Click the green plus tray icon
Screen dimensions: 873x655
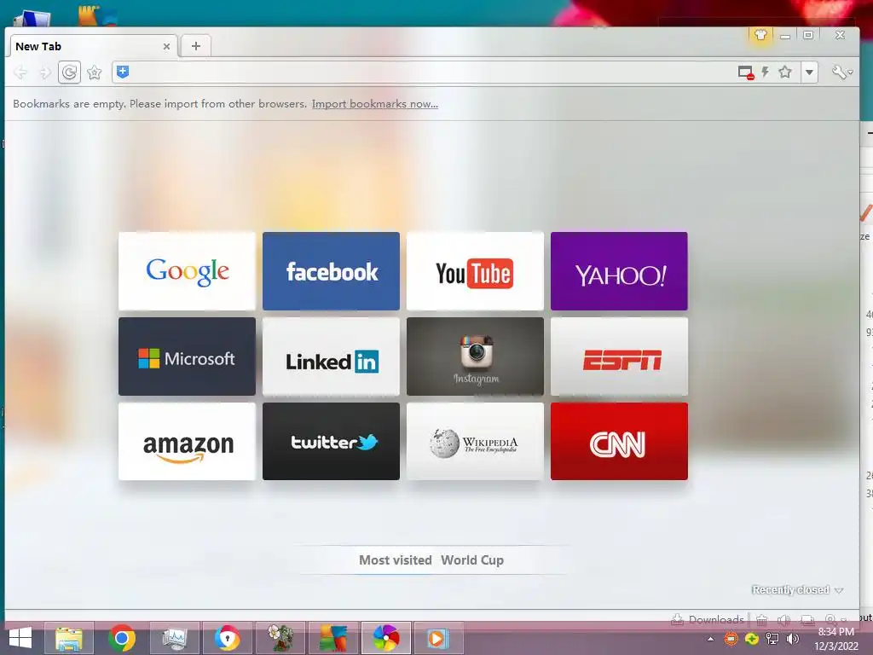tap(752, 639)
